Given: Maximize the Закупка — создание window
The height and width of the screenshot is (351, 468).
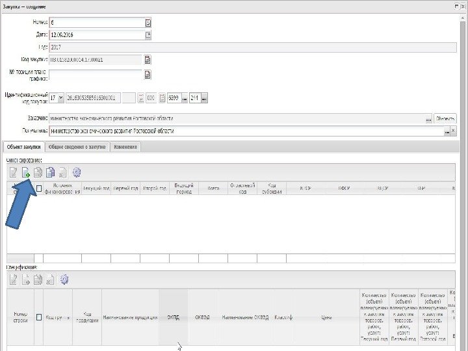Looking at the screenshot, I should (x=457, y=6).
